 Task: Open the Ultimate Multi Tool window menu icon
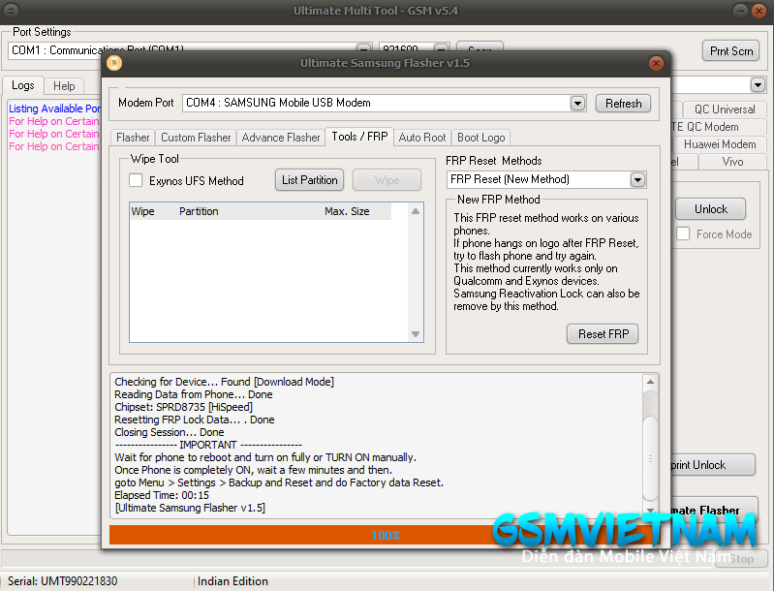tap(12, 11)
